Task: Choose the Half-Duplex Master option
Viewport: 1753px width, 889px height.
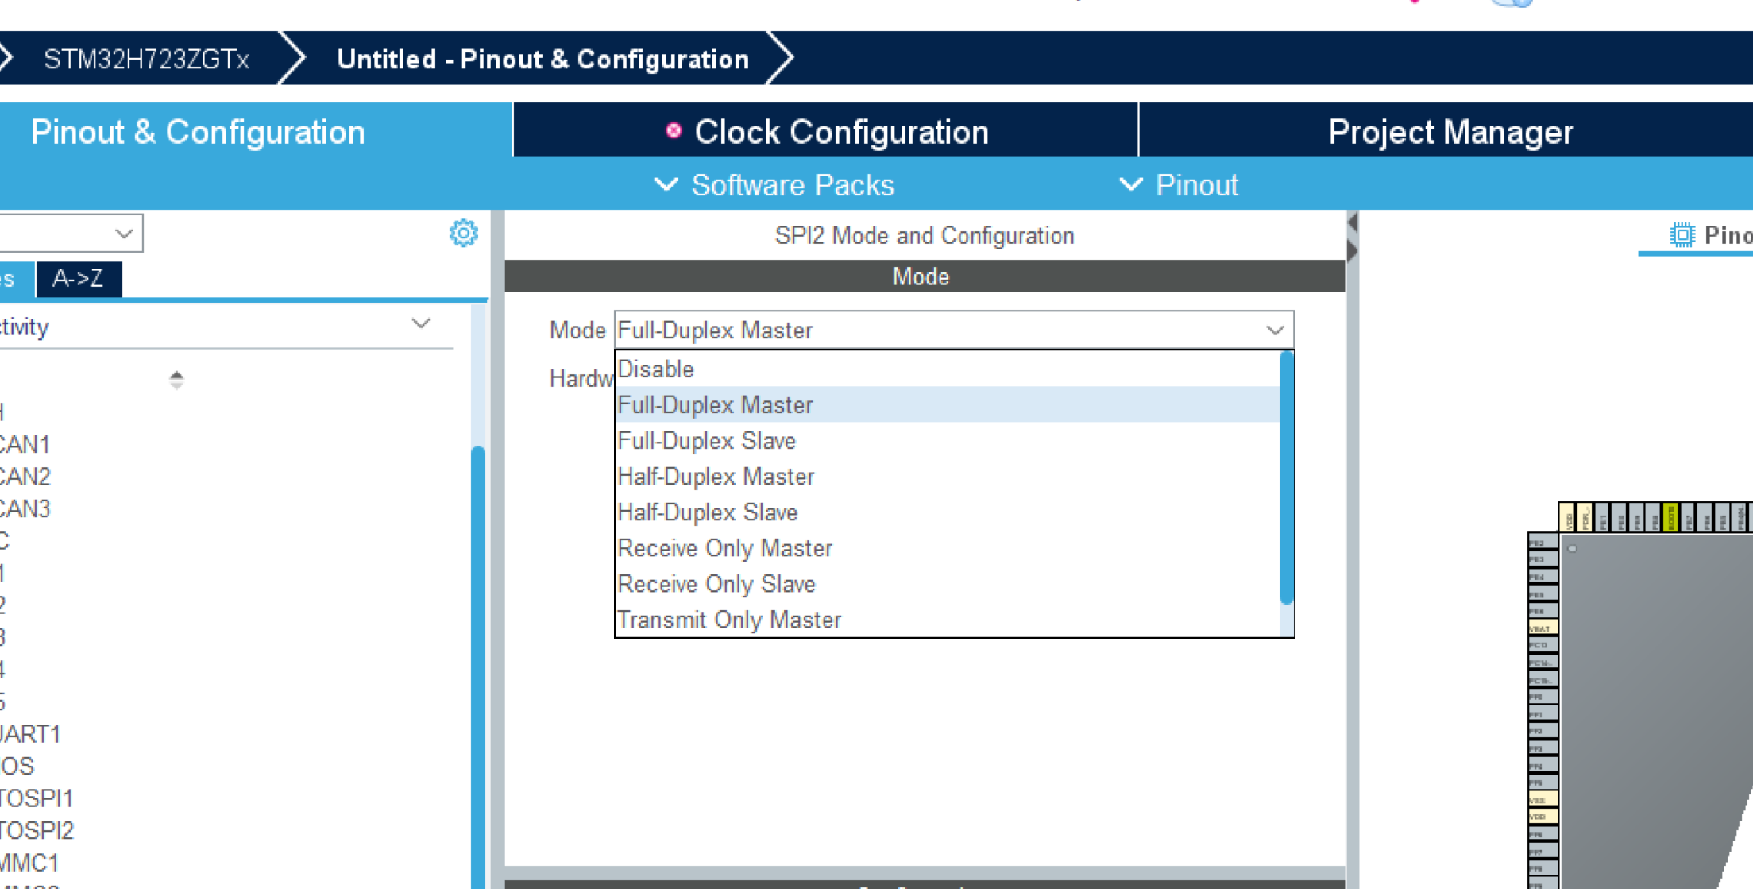Action: click(716, 477)
